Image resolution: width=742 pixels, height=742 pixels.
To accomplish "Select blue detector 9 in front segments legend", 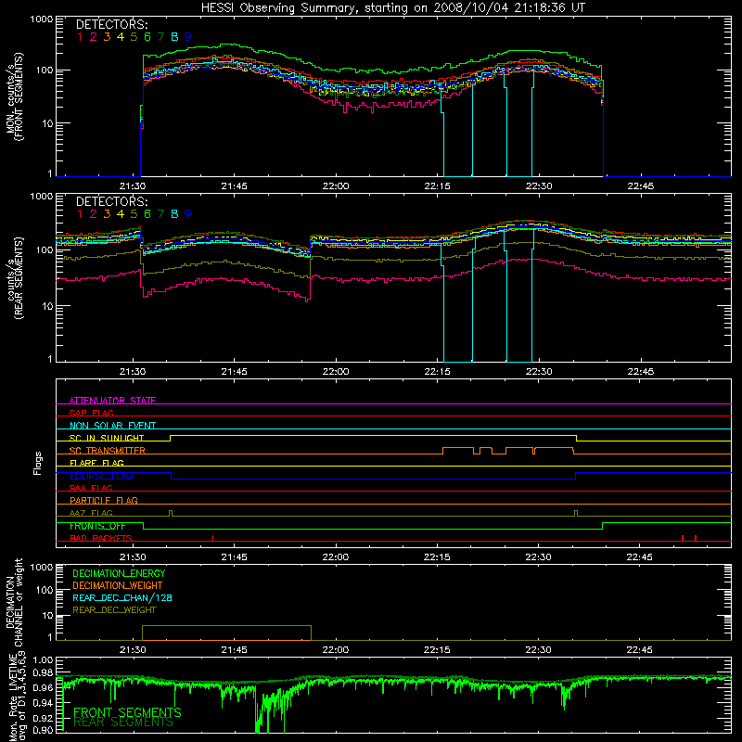I will tap(188, 37).
